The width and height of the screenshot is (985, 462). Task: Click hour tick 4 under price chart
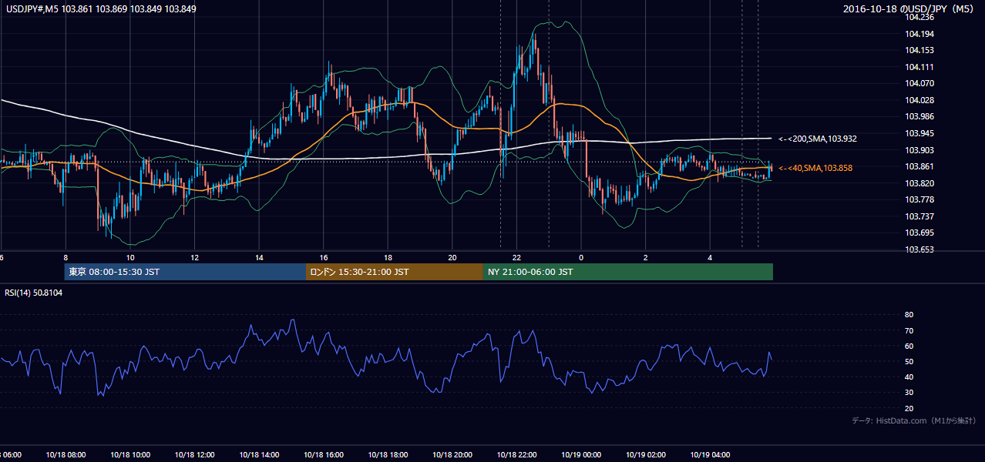click(710, 258)
